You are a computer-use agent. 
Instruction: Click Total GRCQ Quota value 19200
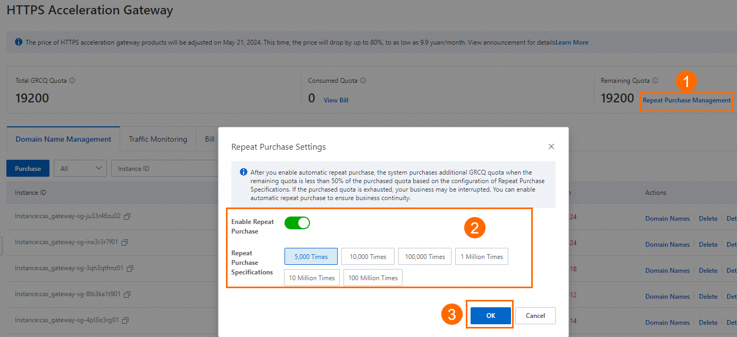tap(32, 98)
